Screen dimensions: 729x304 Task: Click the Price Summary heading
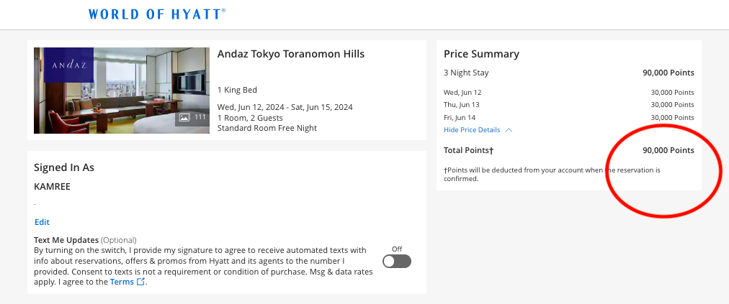point(481,54)
